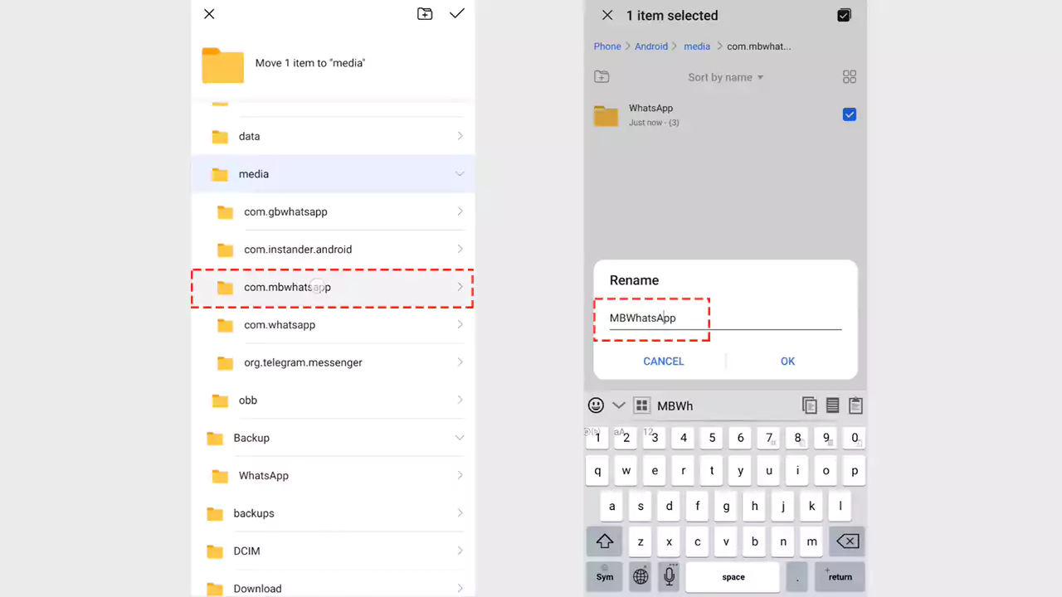The height and width of the screenshot is (597, 1062).
Task: Collapse keyboard suggestions with down arrow
Action: (618, 405)
